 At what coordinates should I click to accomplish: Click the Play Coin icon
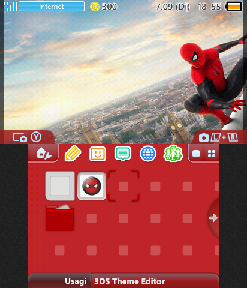pyautogui.click(x=95, y=7)
